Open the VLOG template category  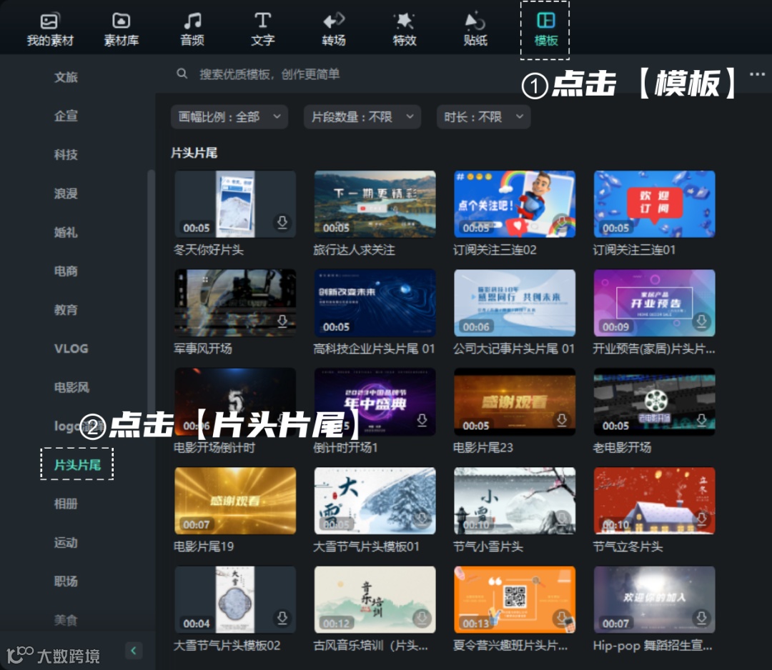click(x=71, y=349)
